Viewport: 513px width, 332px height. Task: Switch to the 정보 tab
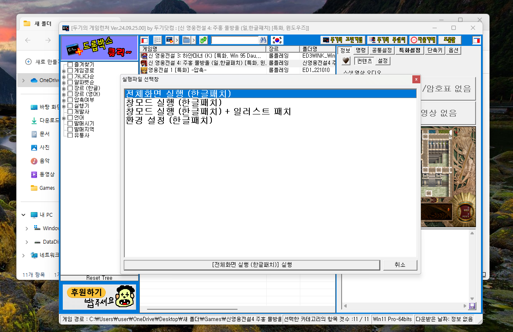[x=345, y=50]
